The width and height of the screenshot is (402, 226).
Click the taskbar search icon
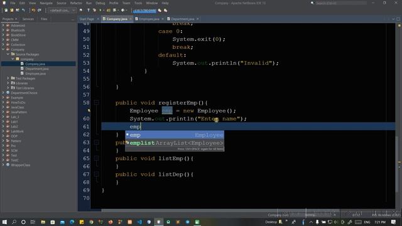(14, 222)
